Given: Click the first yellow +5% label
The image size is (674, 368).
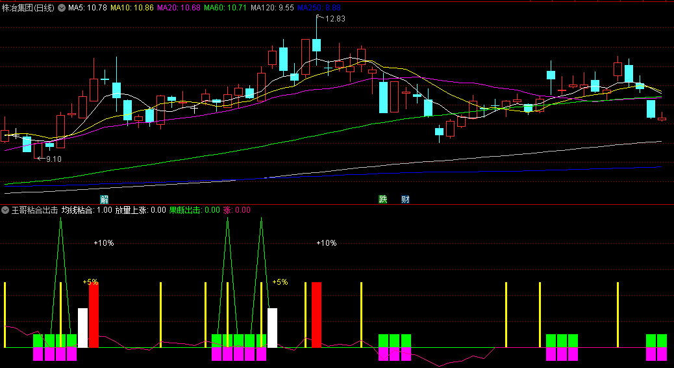Looking at the screenshot, I should (90, 282).
